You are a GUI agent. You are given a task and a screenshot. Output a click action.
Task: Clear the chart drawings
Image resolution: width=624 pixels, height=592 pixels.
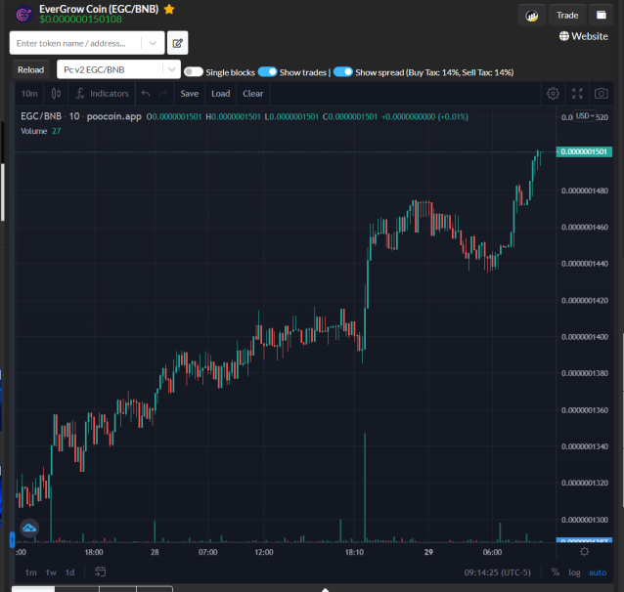coord(253,94)
